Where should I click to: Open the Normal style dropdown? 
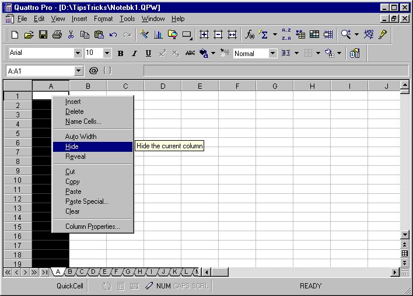272,54
